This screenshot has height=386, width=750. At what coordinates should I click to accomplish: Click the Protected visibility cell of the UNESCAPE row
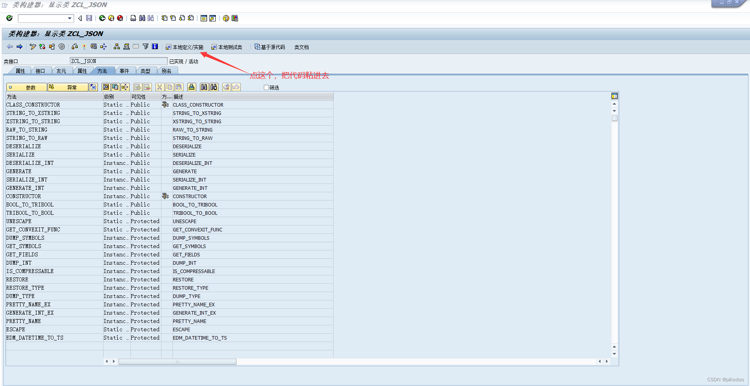point(146,221)
